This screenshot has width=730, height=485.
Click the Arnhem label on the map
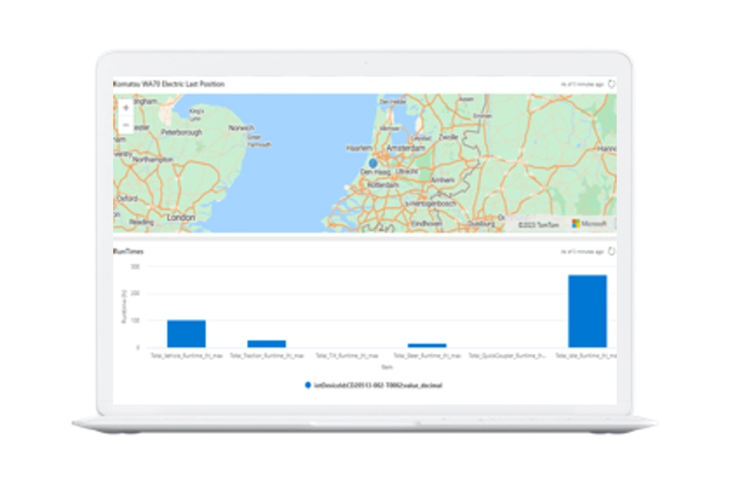442,180
